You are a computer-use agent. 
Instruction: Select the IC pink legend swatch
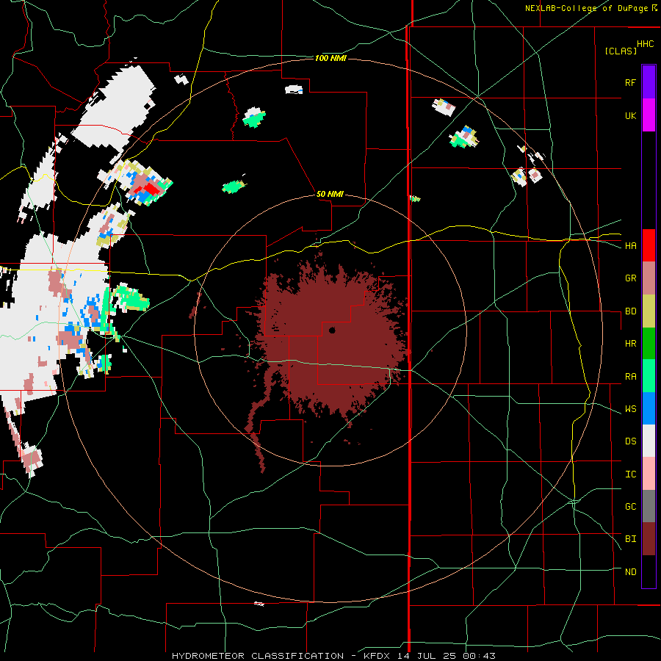(x=649, y=474)
